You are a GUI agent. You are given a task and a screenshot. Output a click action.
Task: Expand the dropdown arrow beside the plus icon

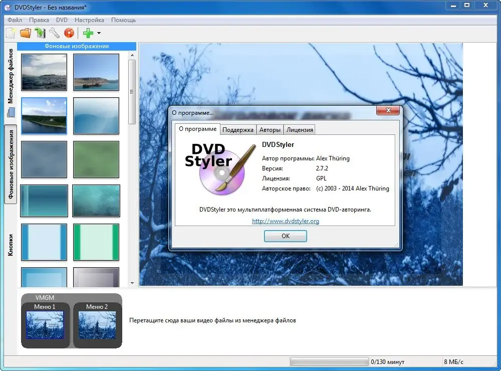click(99, 33)
